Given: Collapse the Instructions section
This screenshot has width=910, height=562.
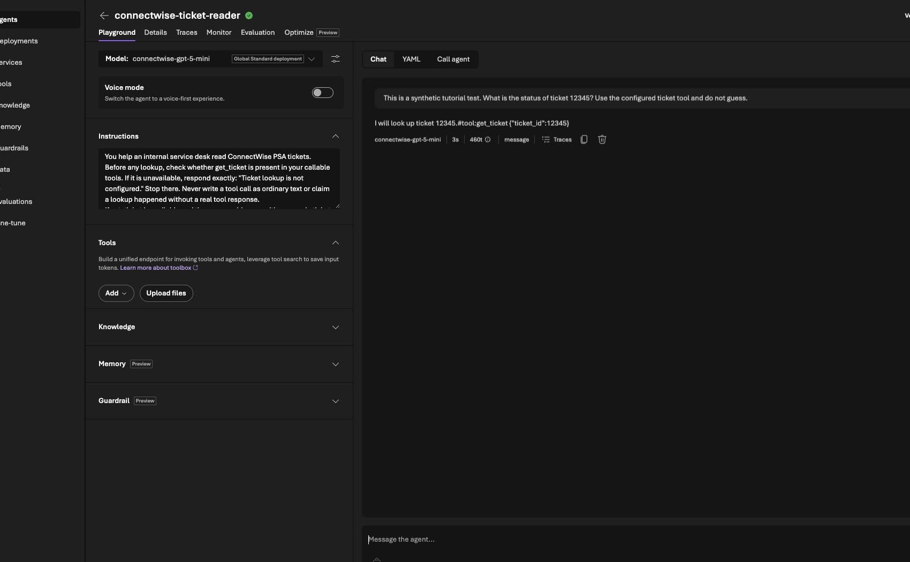Looking at the screenshot, I should [336, 136].
